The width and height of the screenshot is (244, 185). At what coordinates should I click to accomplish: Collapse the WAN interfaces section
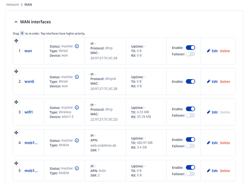click(16, 22)
